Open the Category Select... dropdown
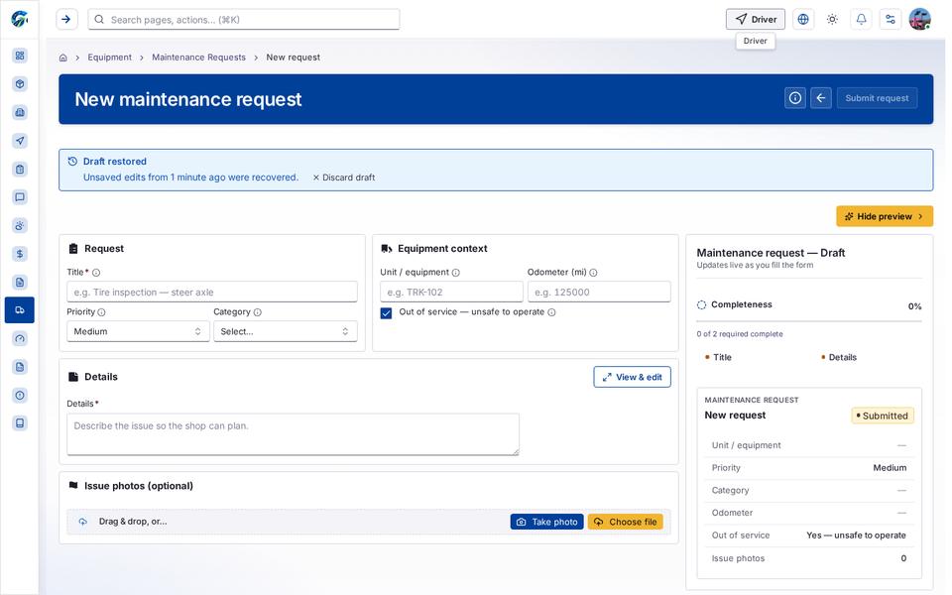 tap(286, 331)
